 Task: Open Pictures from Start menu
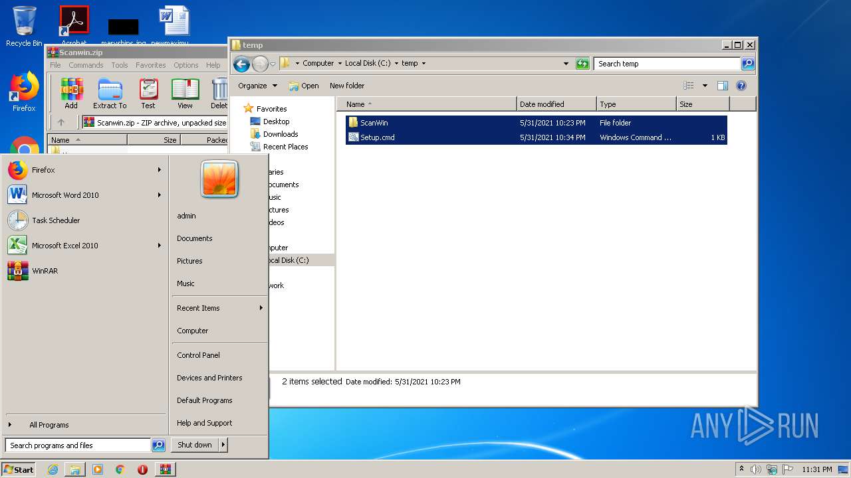pos(189,261)
